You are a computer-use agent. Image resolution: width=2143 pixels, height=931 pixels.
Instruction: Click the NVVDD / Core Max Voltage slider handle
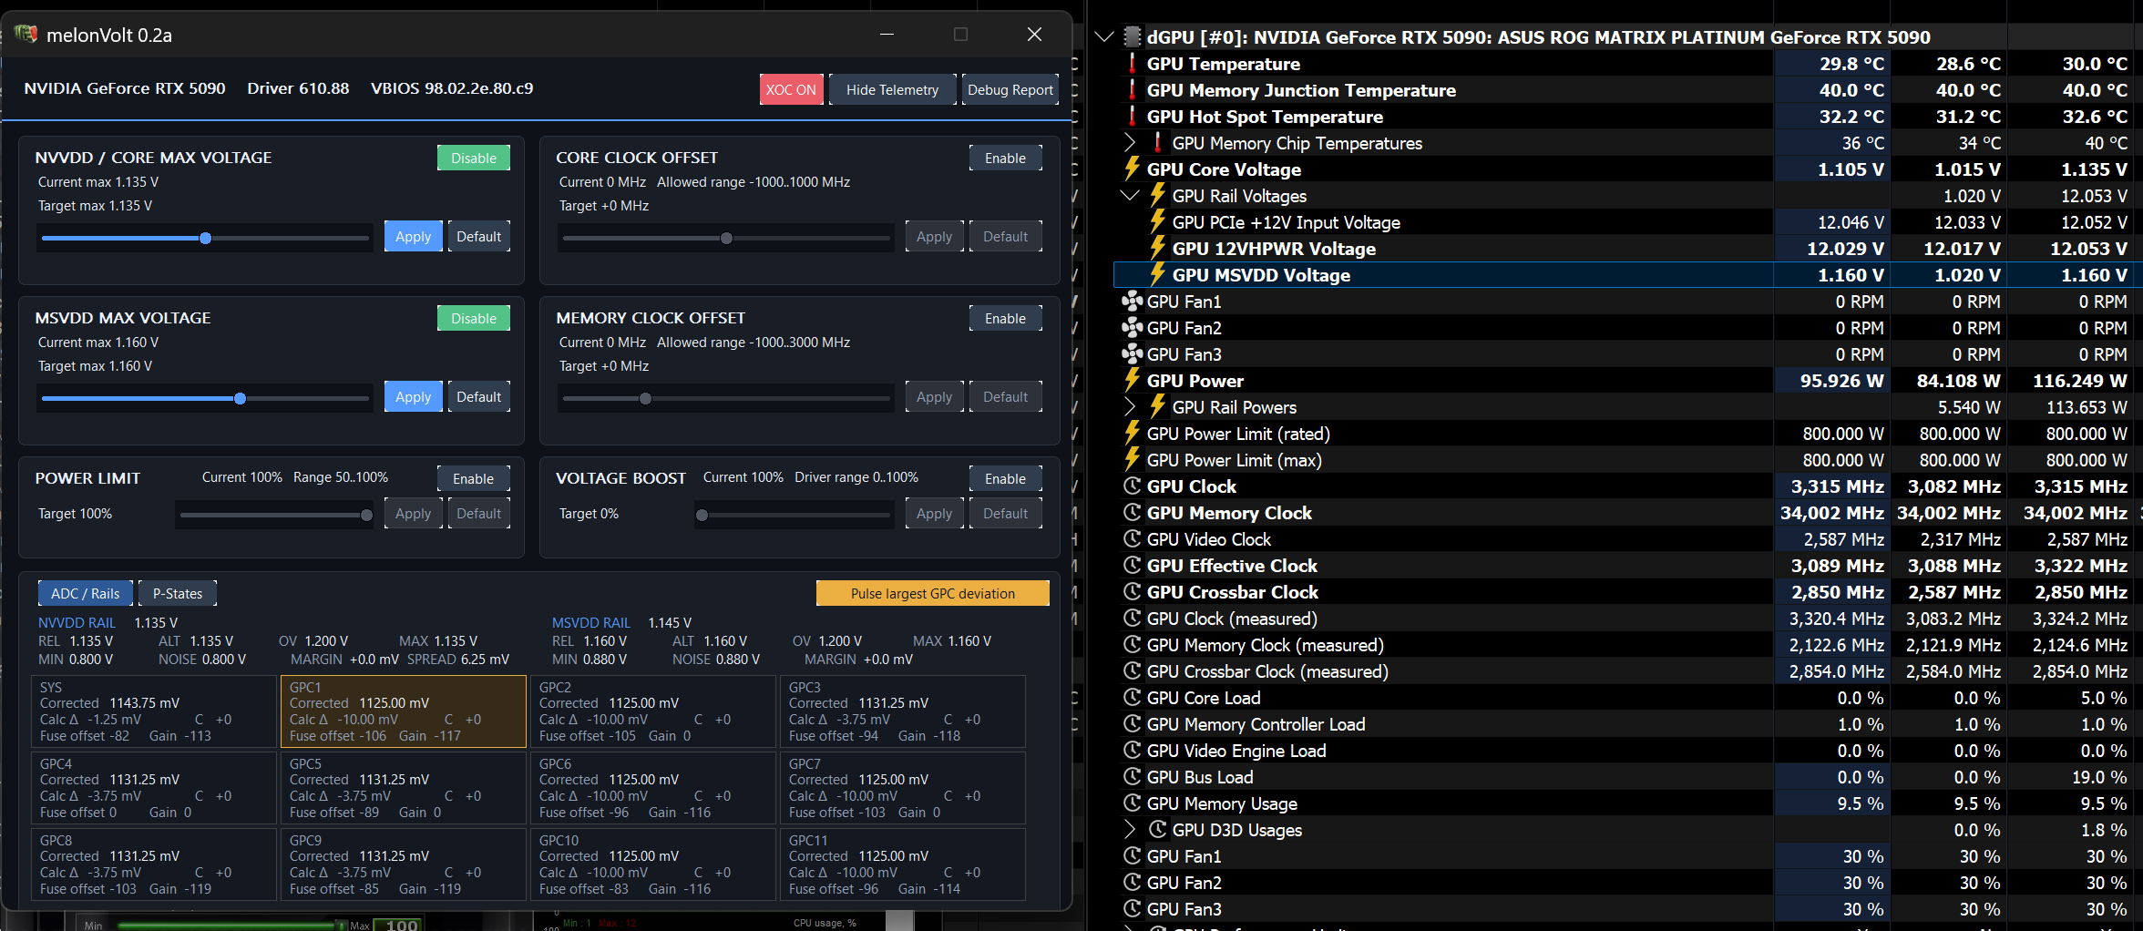pyautogui.click(x=205, y=238)
